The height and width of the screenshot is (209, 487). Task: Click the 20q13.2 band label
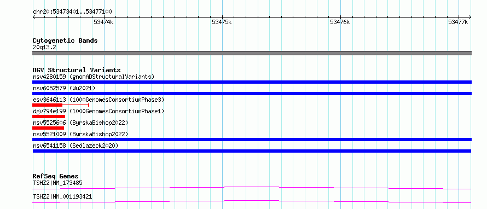[44, 48]
